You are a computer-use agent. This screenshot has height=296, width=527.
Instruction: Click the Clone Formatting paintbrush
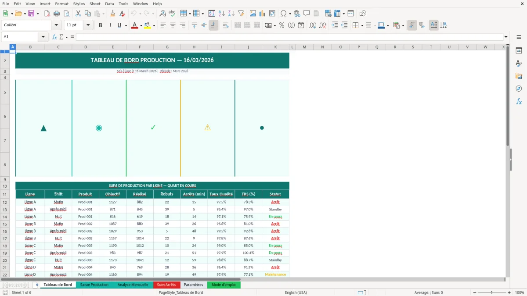point(113,14)
